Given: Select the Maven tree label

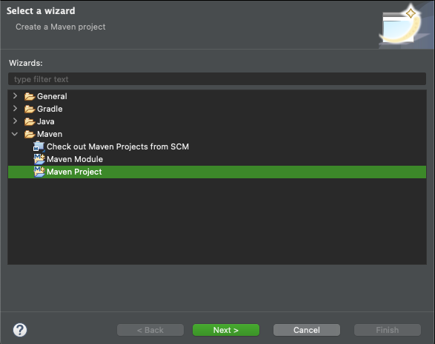Looking at the screenshot, I should tap(50, 134).
